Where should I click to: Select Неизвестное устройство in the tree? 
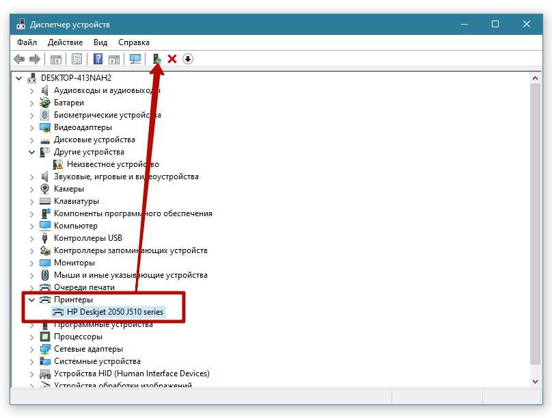113,164
